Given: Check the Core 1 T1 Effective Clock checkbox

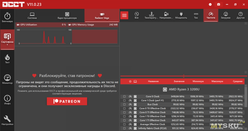Looking at the screenshot, I should click(x=125, y=120).
